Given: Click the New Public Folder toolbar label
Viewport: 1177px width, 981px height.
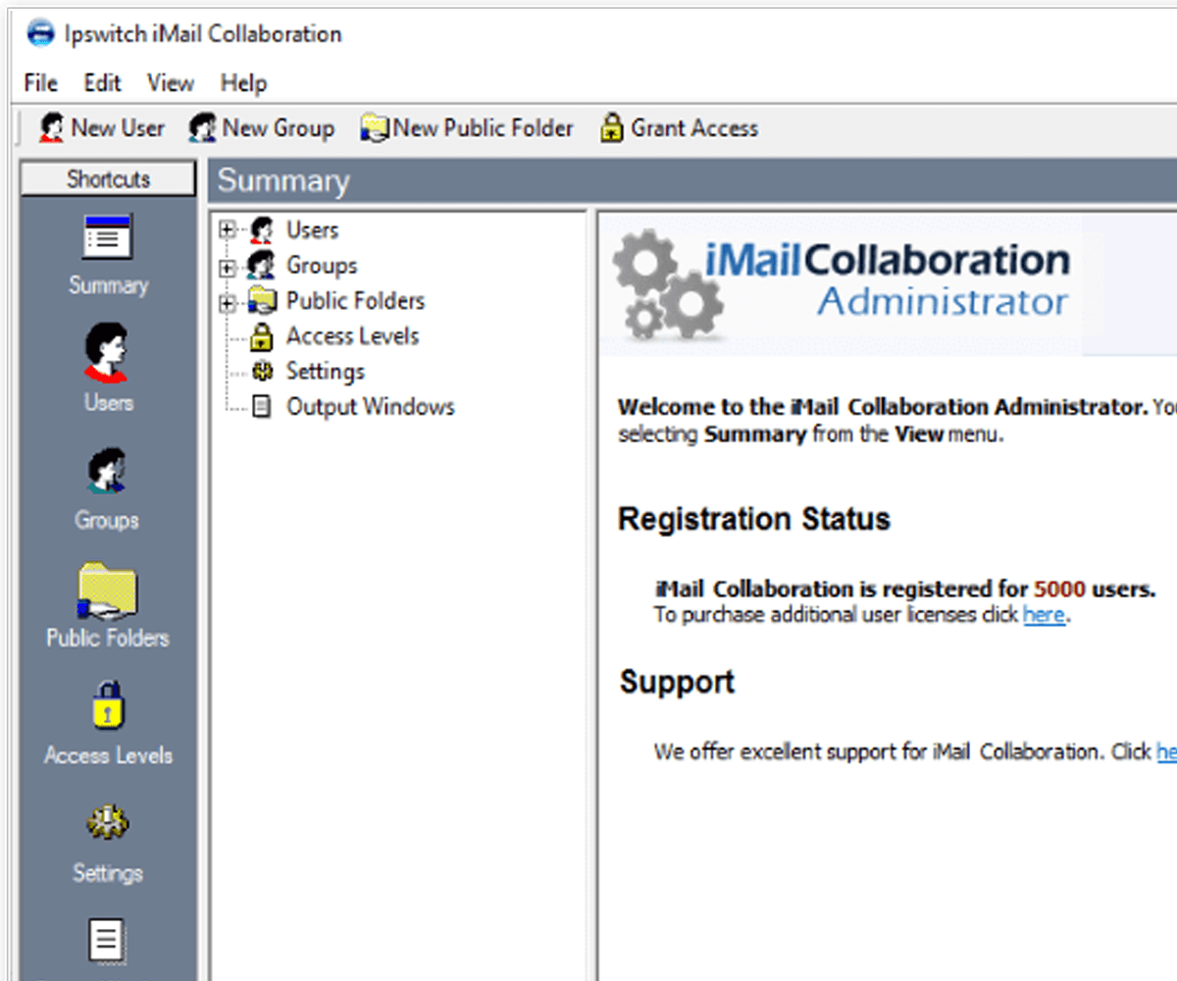Looking at the screenshot, I should coord(484,129).
